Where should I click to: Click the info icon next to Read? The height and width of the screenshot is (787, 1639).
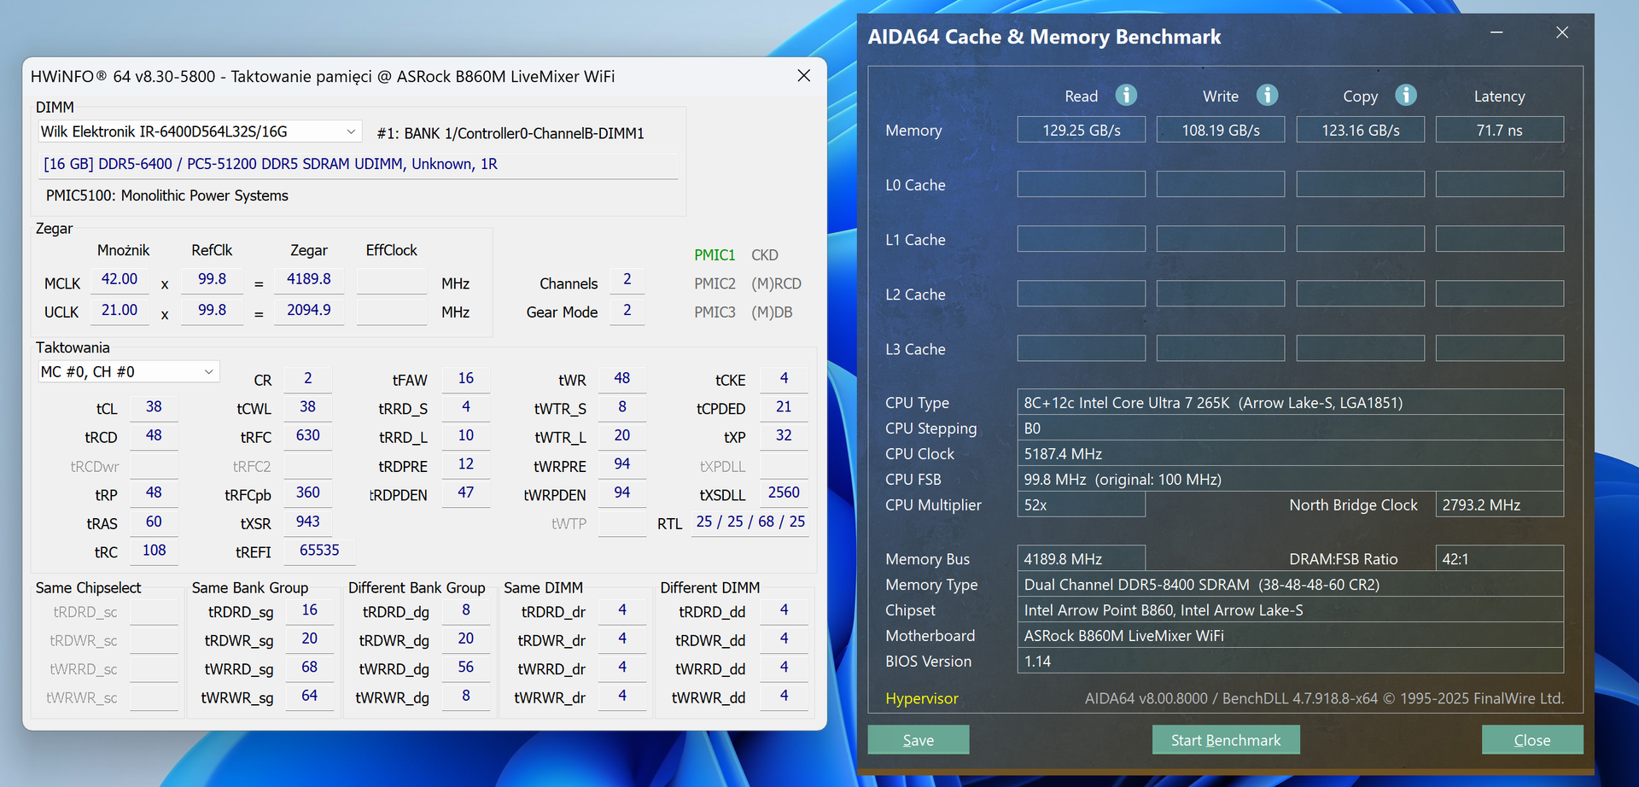pyautogui.click(x=1126, y=95)
